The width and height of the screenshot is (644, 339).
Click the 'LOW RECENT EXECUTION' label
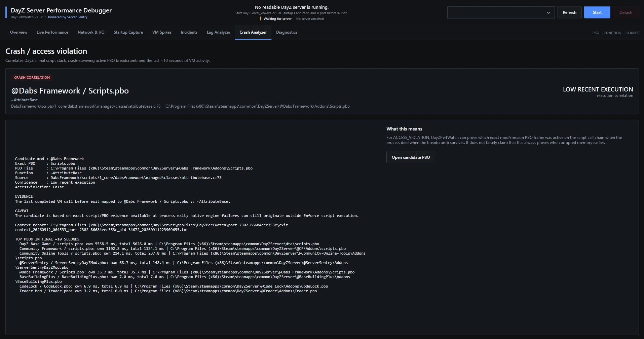coord(598,89)
